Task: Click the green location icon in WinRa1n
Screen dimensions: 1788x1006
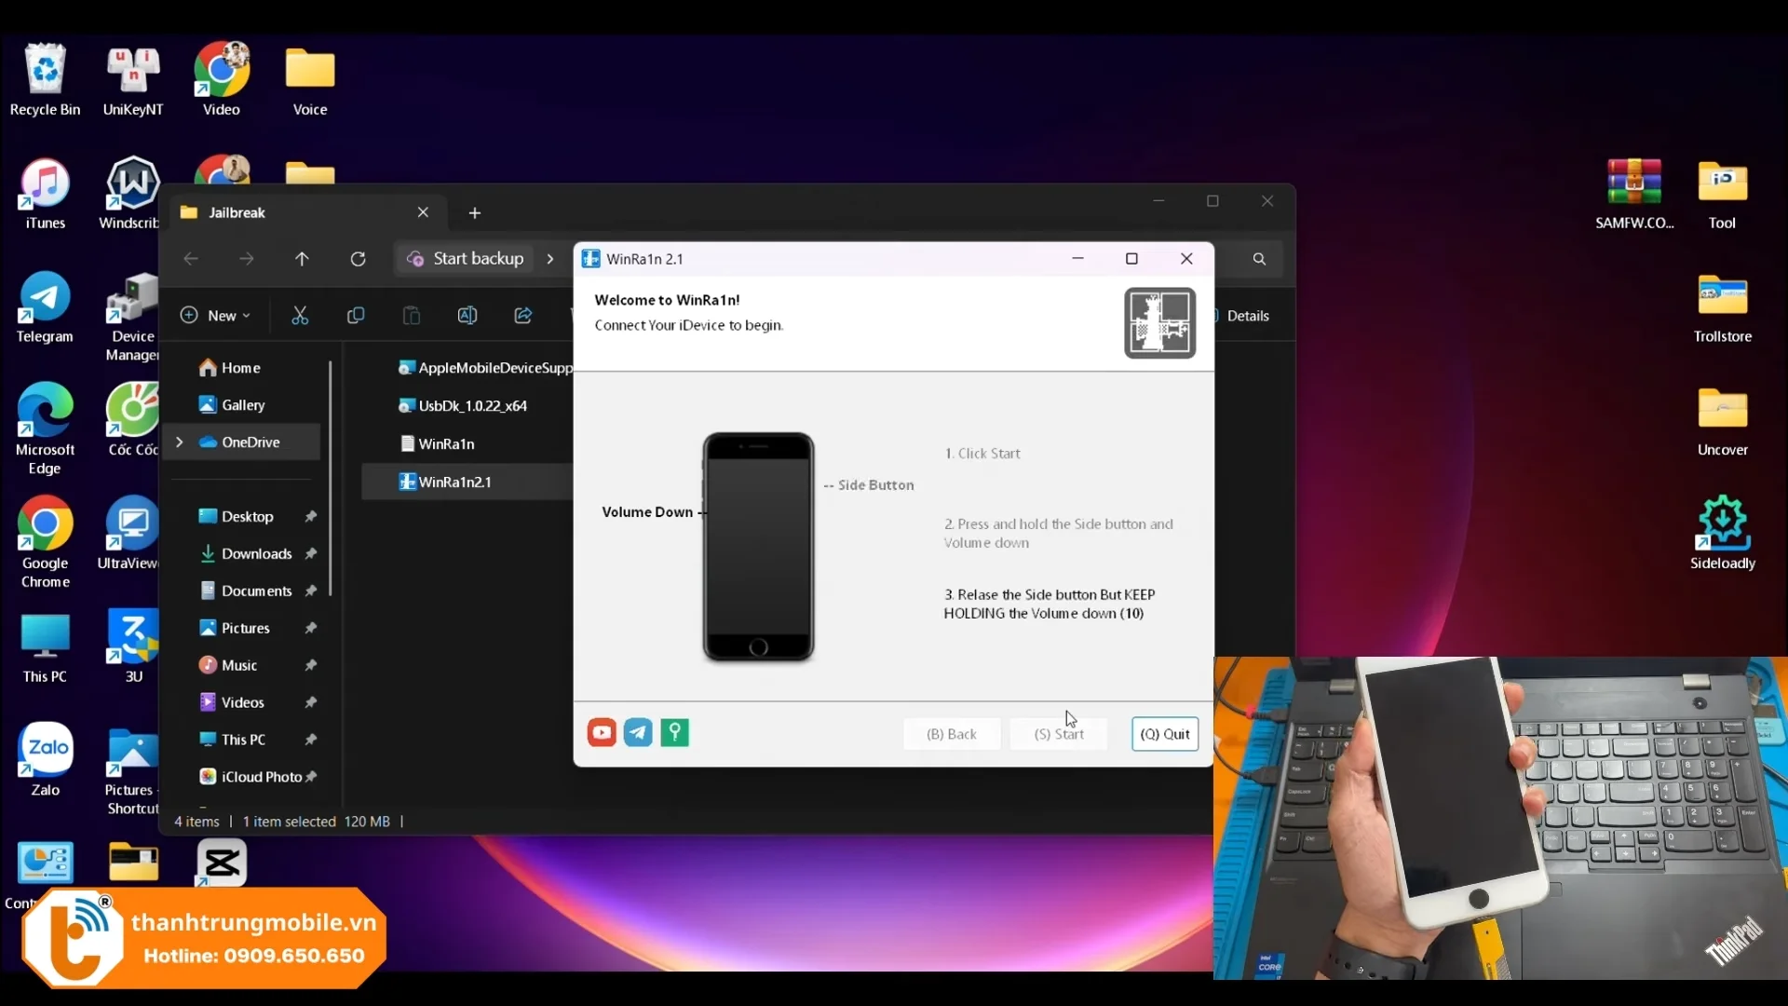Action: pyautogui.click(x=674, y=733)
